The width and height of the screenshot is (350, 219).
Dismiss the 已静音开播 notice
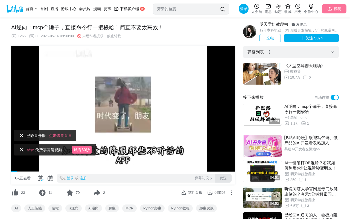coord(22,136)
